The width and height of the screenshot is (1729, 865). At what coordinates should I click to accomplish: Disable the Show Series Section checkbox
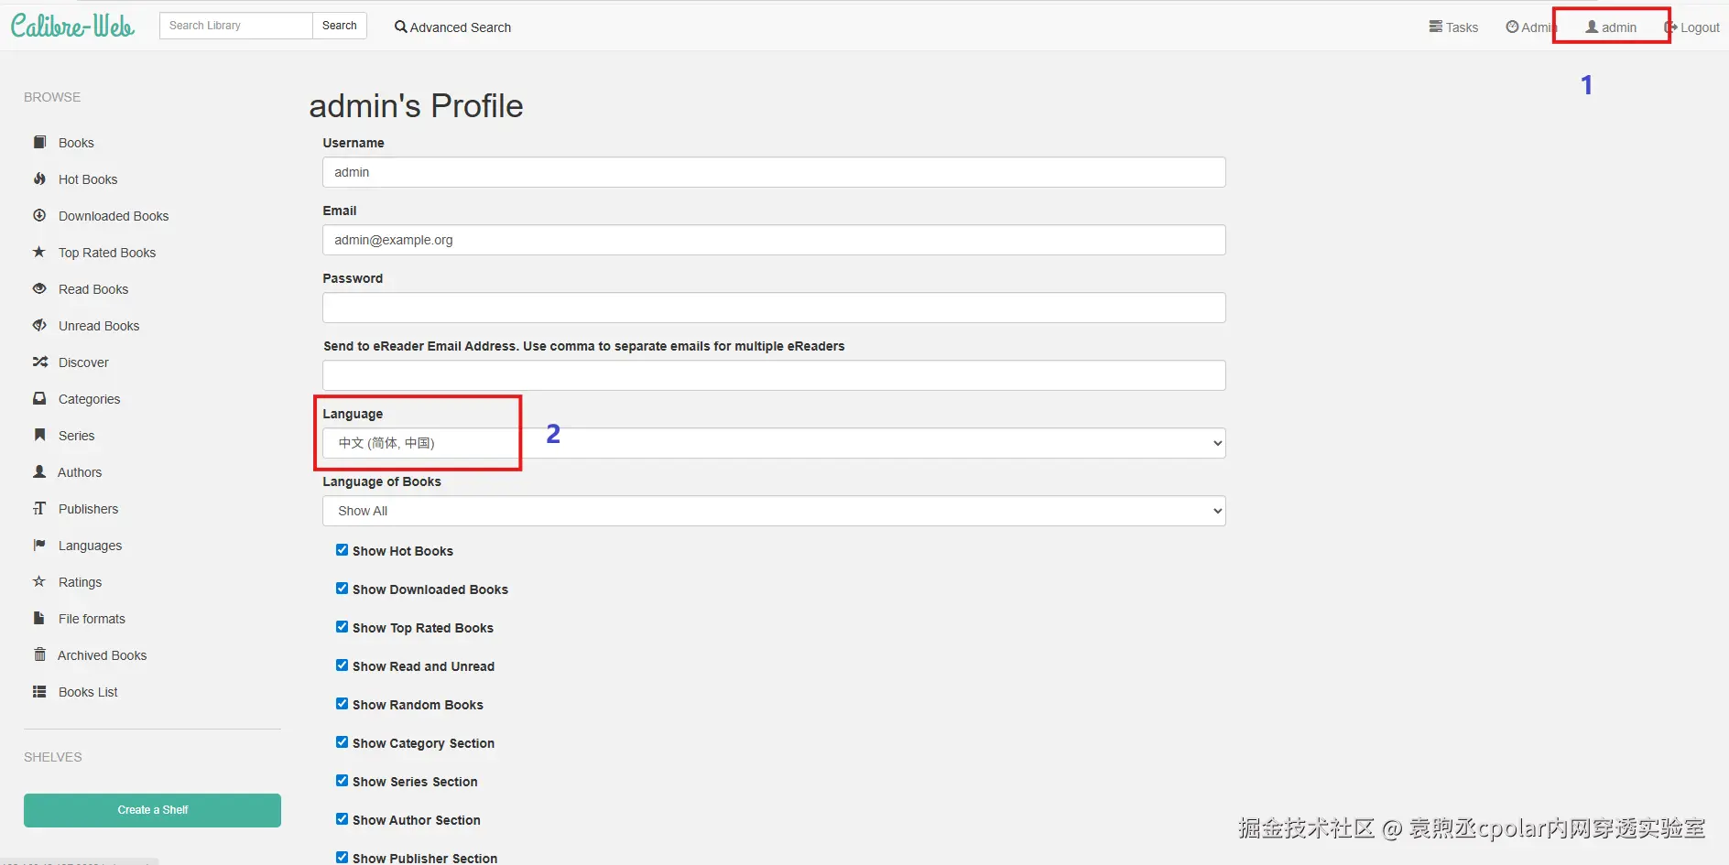click(342, 781)
